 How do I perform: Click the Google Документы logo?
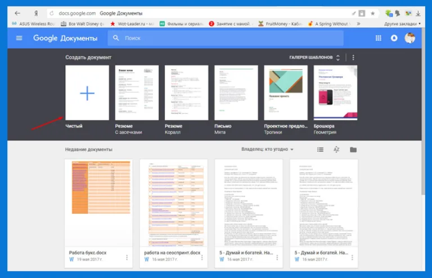[65, 38]
